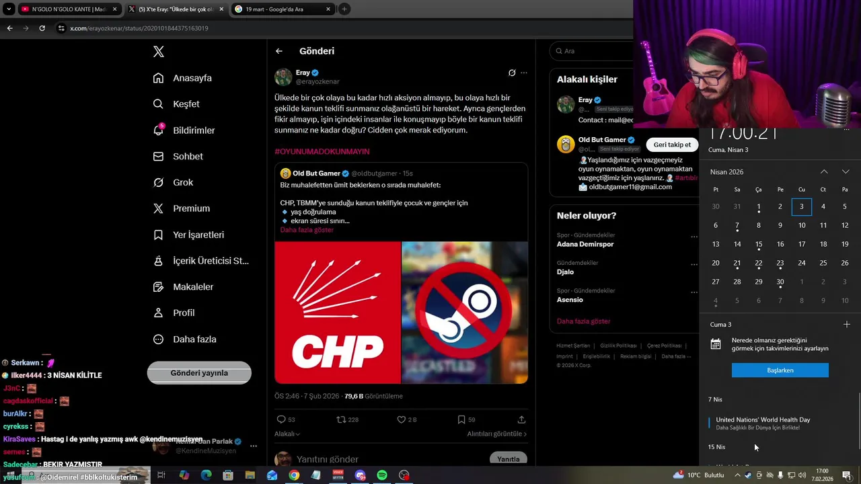This screenshot has height=484, width=861.
Task: Click the Makaleler icon in the sidebar
Action: [x=158, y=287]
